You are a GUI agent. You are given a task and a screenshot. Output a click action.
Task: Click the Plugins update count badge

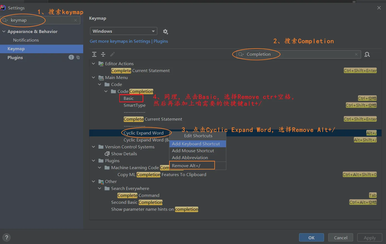coord(71,57)
